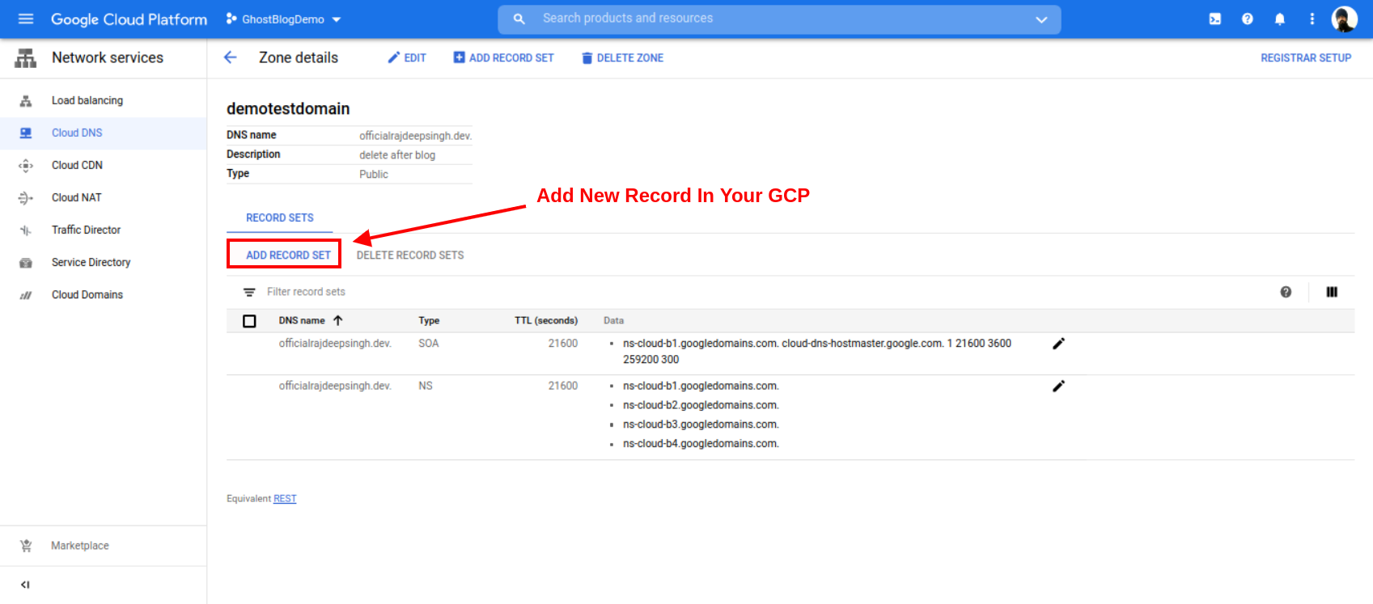This screenshot has width=1373, height=604.
Task: Expand the search bar dropdown arrow
Action: click(1041, 19)
